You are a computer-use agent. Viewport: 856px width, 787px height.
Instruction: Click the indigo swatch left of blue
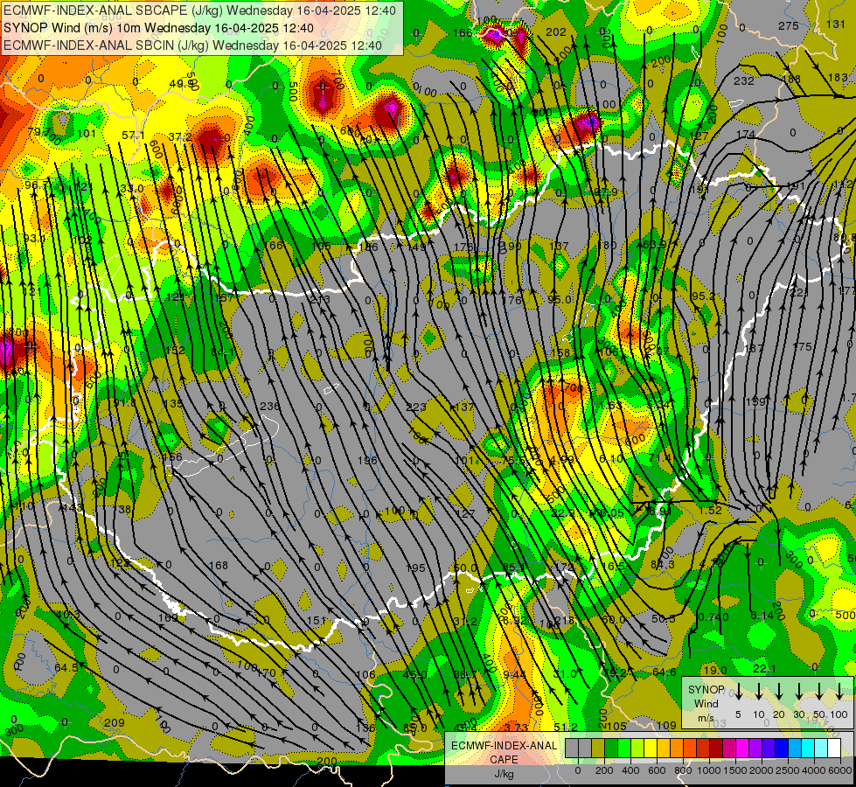[768, 748]
